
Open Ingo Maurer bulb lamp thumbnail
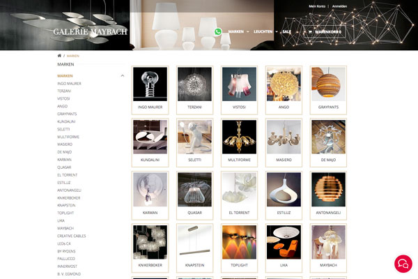pos(150,84)
